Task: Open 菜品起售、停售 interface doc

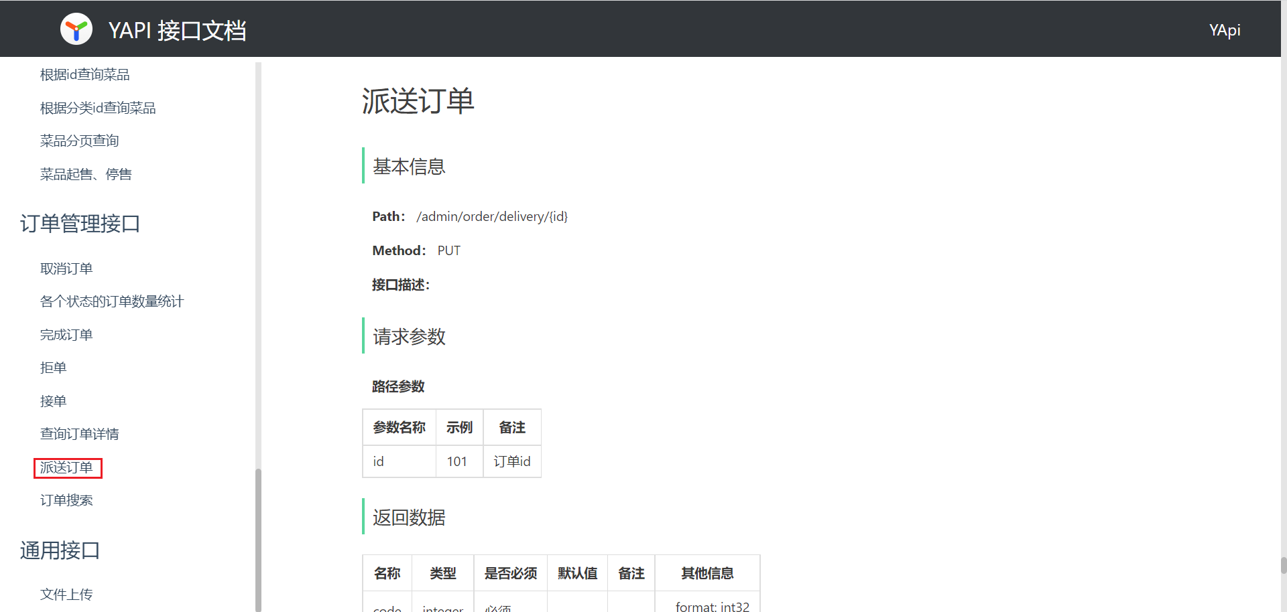Action: 86,174
